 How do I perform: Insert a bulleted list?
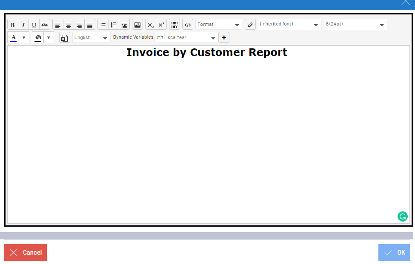[103, 24]
